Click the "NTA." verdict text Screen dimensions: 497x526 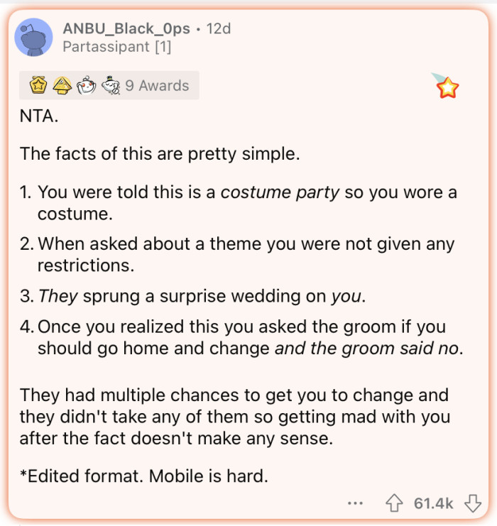tap(39, 116)
